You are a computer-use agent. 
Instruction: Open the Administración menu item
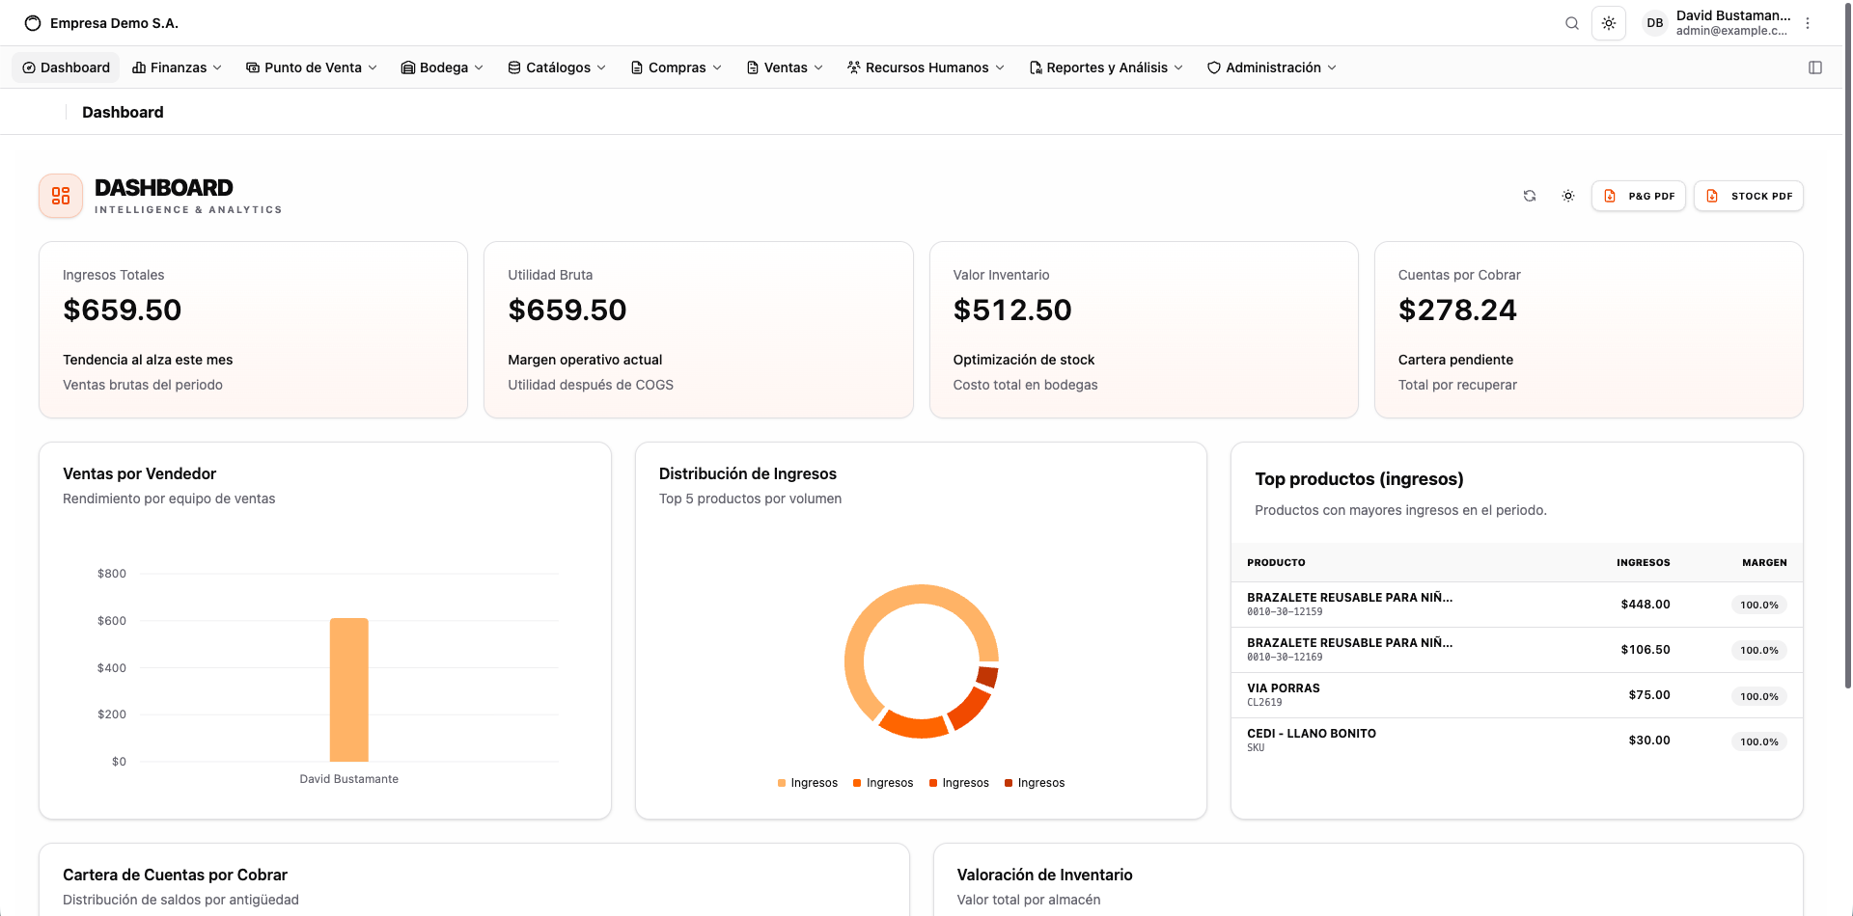pyautogui.click(x=1271, y=67)
